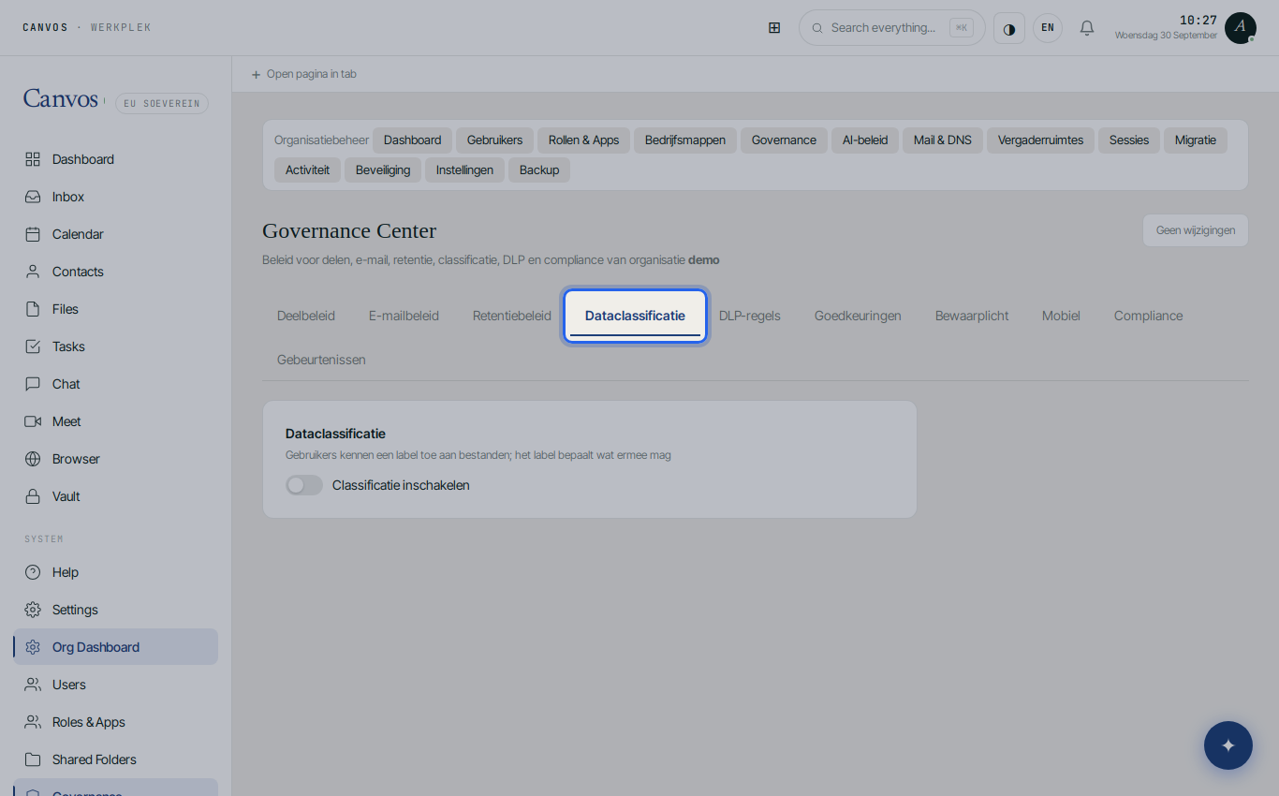Viewport: 1279px width, 796px height.
Task: Open the user avatar menu
Action: 1241,28
